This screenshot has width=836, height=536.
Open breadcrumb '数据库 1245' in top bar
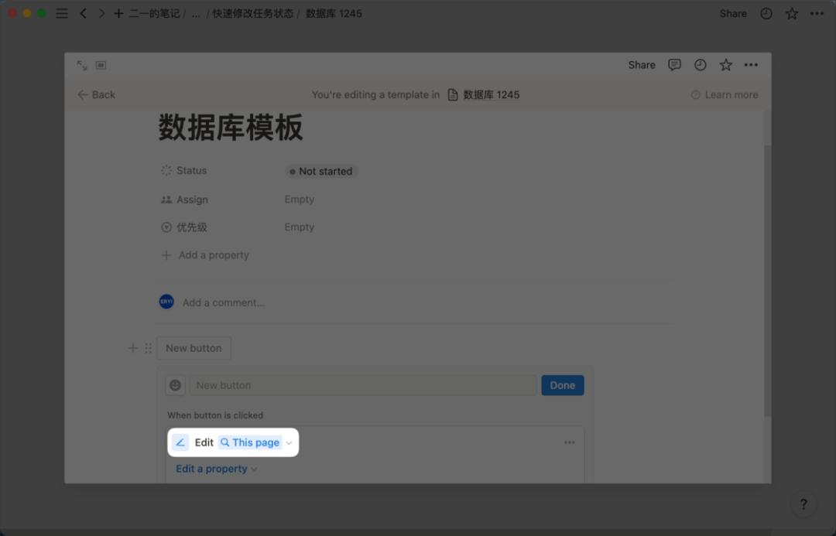tap(334, 13)
